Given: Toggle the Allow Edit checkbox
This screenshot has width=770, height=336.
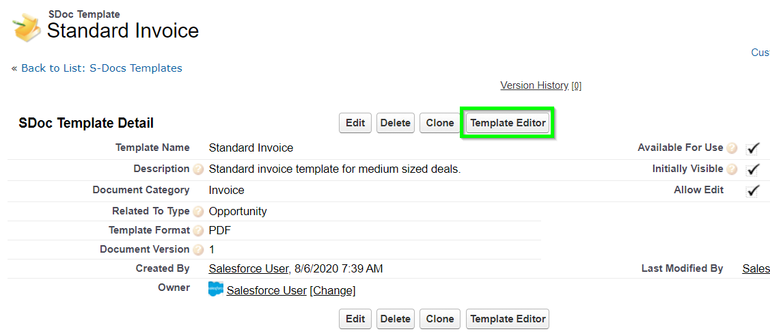Looking at the screenshot, I should click(752, 191).
